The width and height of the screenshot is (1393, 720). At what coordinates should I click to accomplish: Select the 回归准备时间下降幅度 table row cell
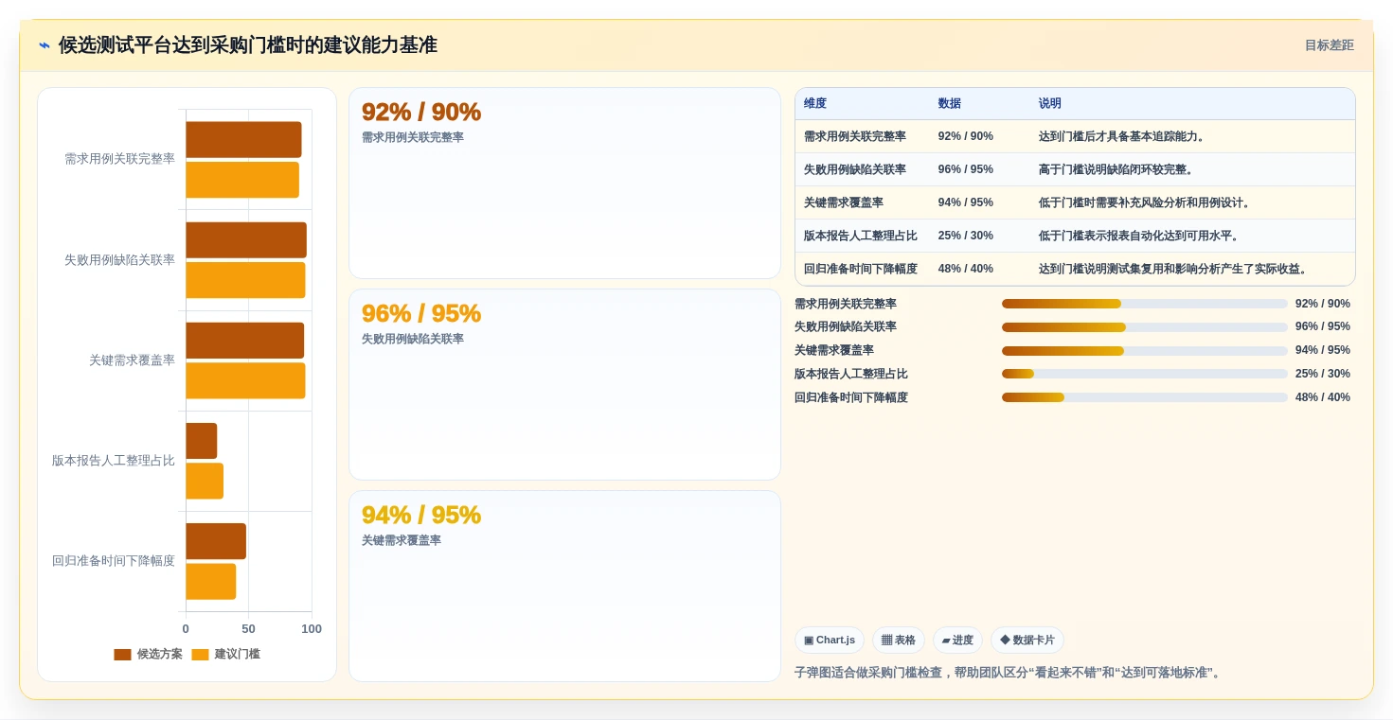click(x=861, y=269)
